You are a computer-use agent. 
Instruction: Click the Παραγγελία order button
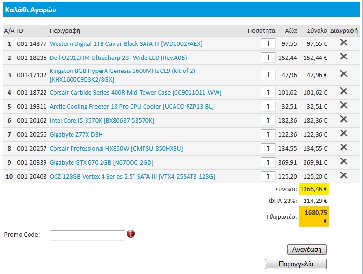[x=296, y=264]
